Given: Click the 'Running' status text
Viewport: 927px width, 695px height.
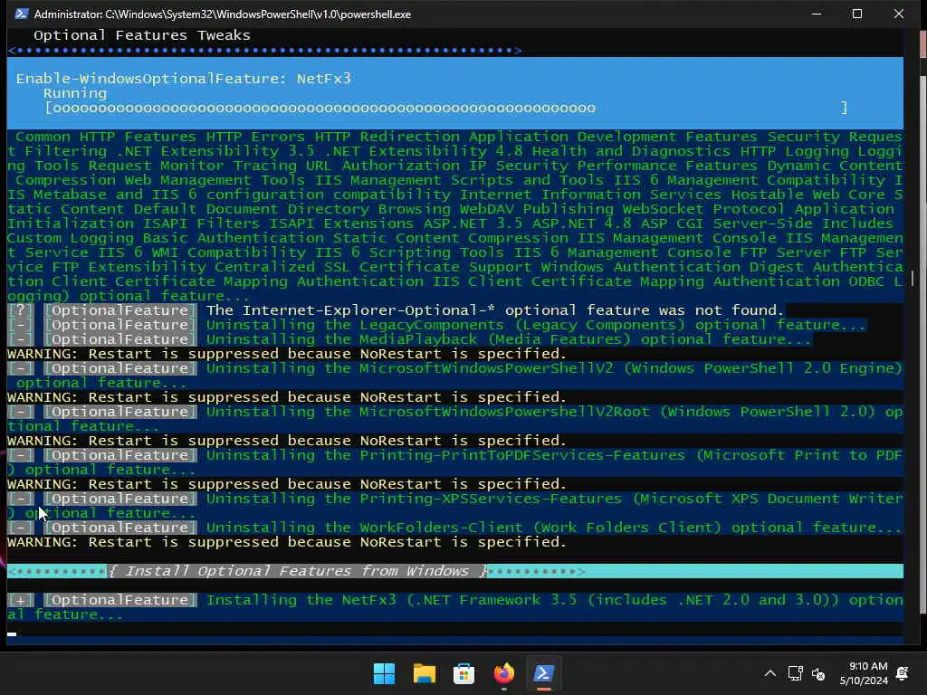Looking at the screenshot, I should pos(75,93).
